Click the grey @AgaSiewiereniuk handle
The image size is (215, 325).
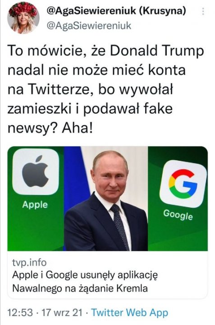(89, 26)
